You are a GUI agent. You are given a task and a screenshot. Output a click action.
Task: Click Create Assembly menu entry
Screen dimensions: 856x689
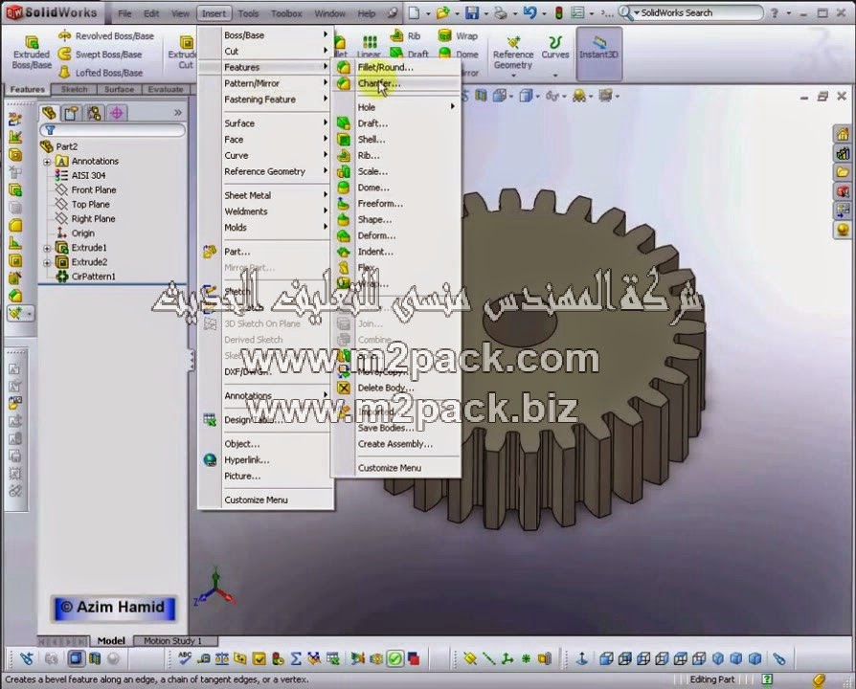(x=396, y=444)
